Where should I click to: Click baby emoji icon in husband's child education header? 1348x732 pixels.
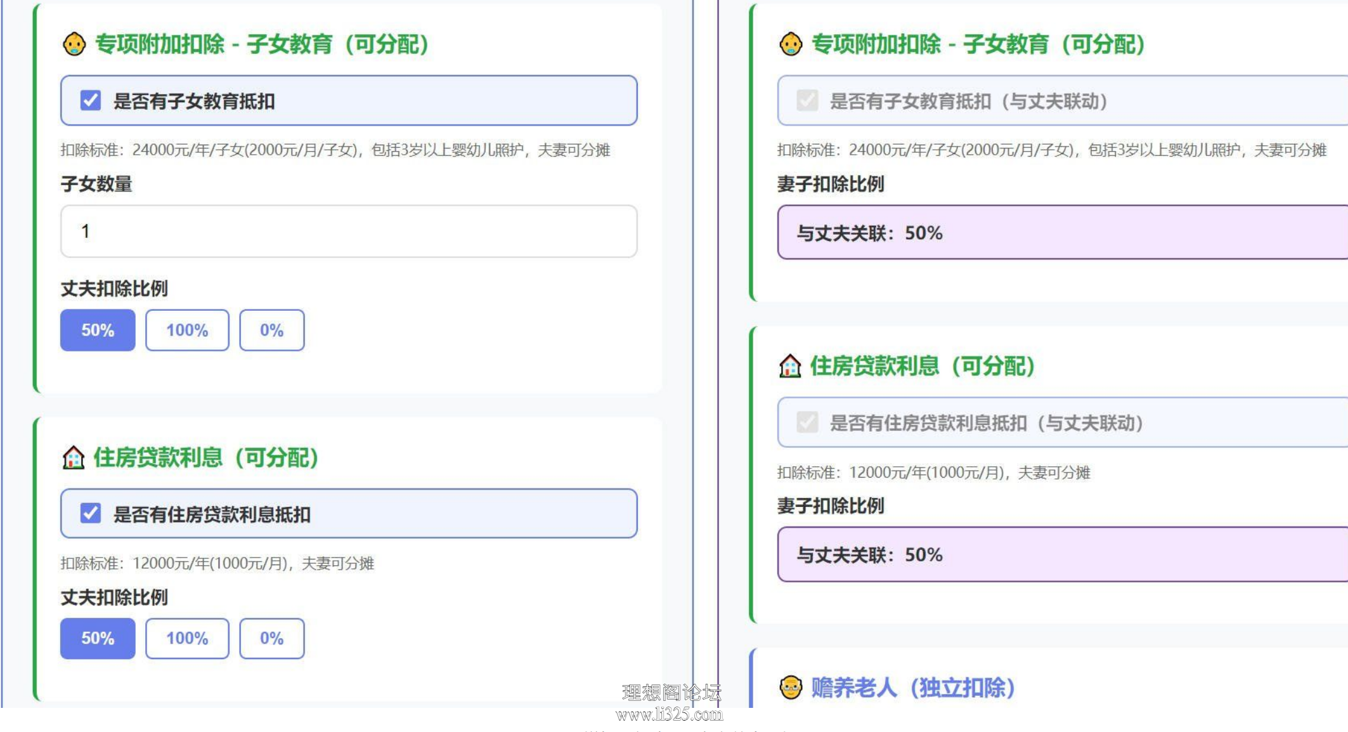tap(74, 44)
